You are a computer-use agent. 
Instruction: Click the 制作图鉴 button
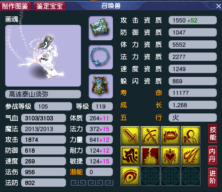click(x=15, y=6)
